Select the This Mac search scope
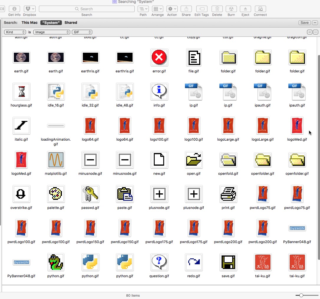The image size is (320, 299). point(29,23)
